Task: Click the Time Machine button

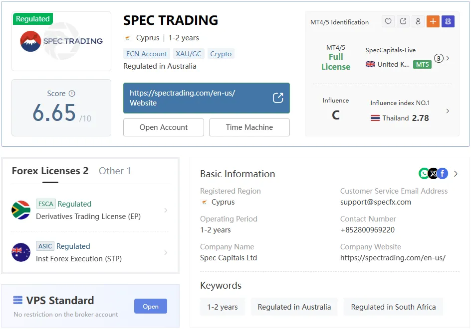Action: point(249,127)
